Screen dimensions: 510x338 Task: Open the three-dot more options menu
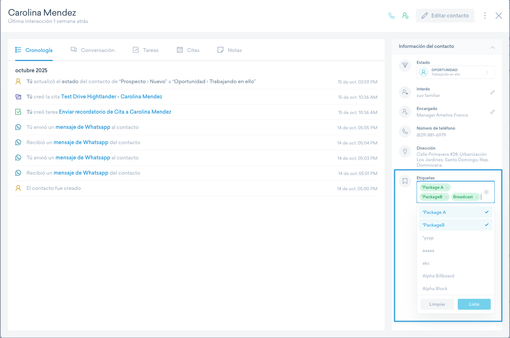click(x=485, y=16)
